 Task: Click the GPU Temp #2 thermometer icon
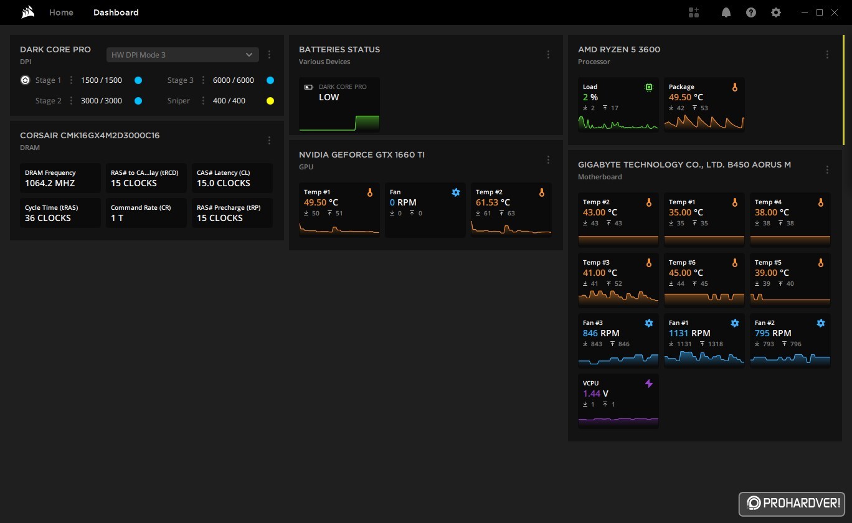[542, 193]
